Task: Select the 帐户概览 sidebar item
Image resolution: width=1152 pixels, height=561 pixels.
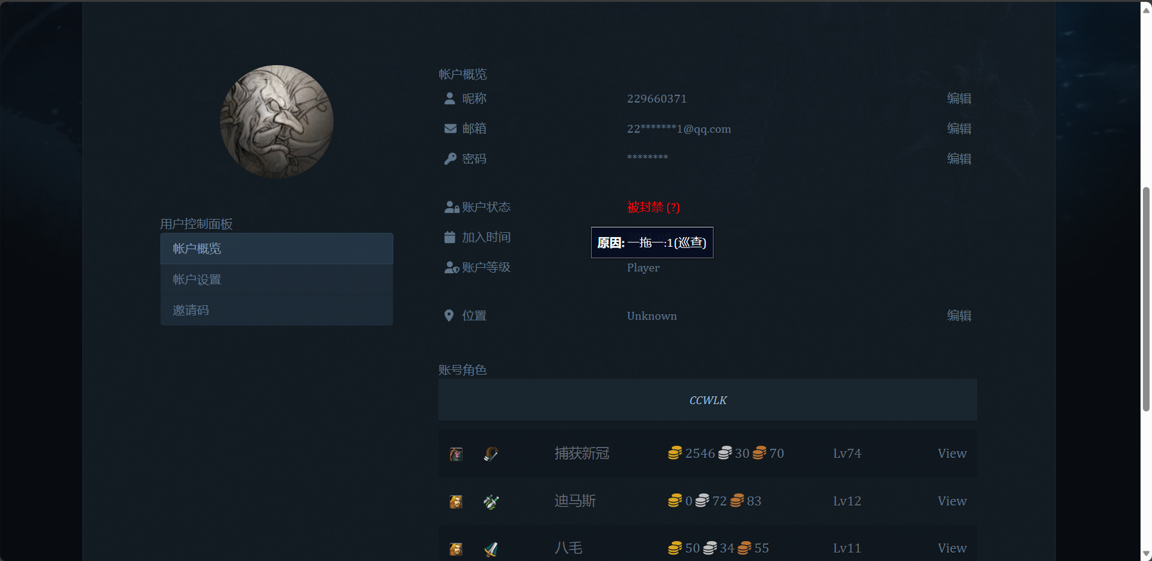Action: [197, 248]
